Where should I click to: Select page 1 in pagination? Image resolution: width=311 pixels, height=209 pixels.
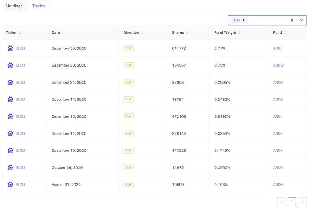[292, 202]
